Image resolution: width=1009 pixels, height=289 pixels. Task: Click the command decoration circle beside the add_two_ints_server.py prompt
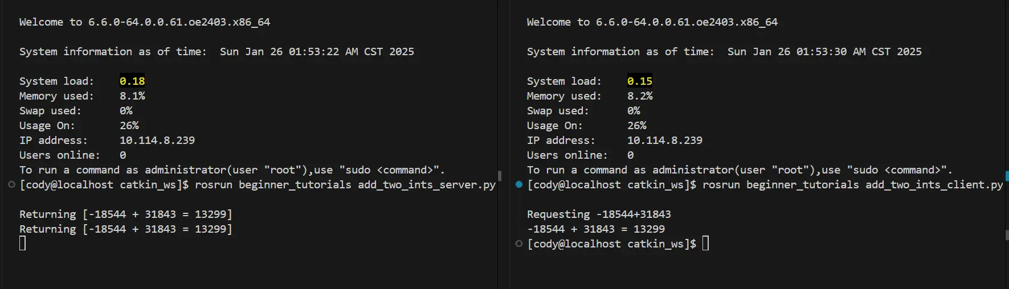point(11,184)
